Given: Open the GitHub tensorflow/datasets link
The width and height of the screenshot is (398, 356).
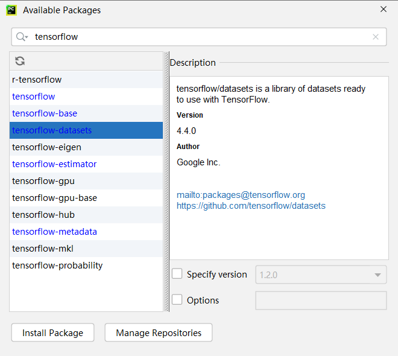Looking at the screenshot, I should coord(251,206).
